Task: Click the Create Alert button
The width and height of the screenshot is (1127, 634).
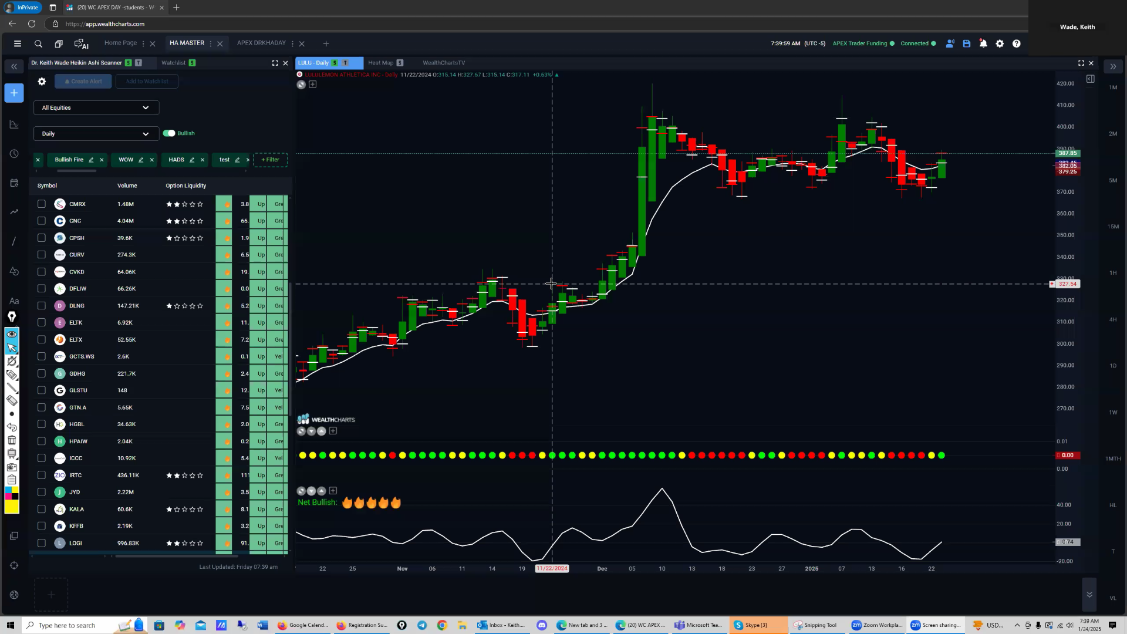Action: (83, 82)
